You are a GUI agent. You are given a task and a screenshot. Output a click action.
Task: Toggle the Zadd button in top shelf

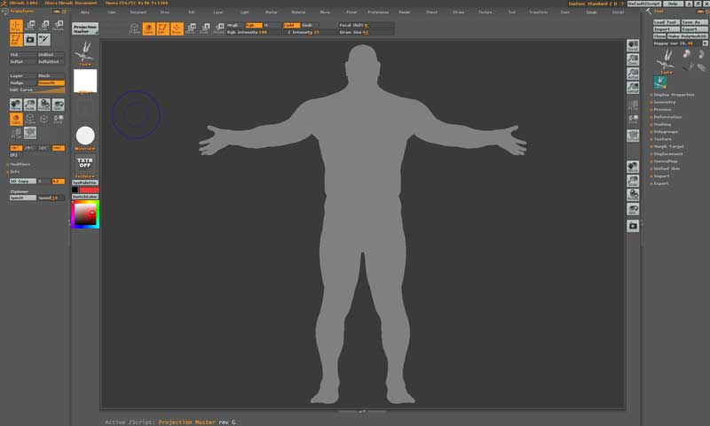(291, 26)
